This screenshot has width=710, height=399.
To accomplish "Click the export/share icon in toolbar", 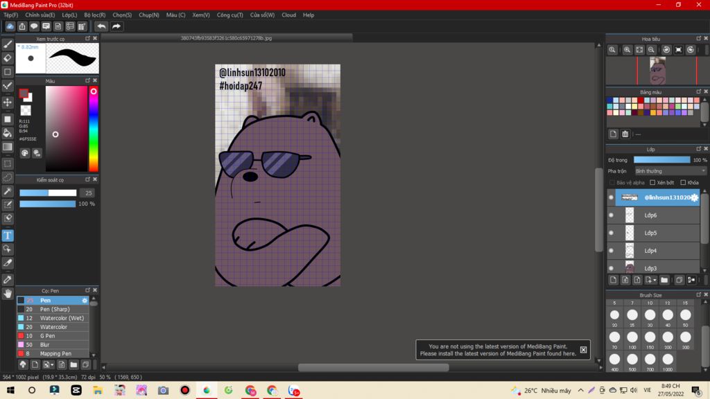I will [x=21, y=26].
